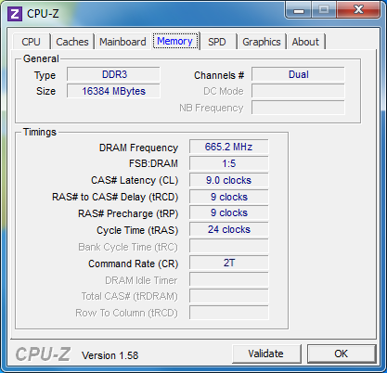Click the 'Size' label in General
Image resolution: width=387 pixels, height=373 pixels.
[x=45, y=91]
